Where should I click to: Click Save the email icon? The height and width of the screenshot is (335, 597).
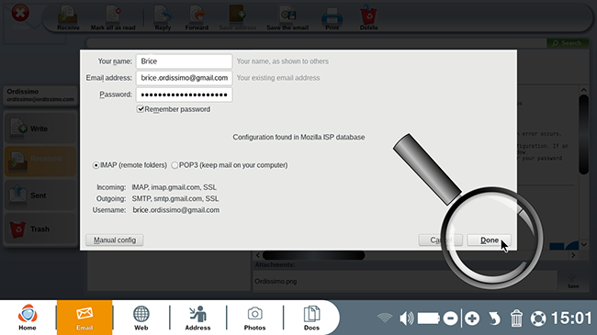tap(287, 17)
